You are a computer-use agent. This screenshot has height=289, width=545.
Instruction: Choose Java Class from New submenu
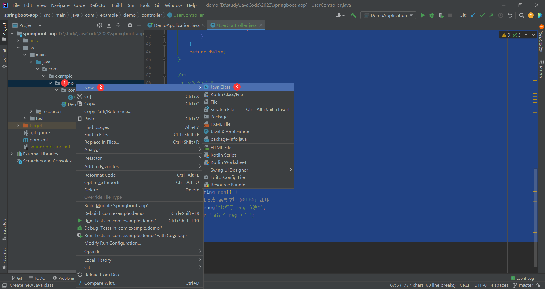pyautogui.click(x=248, y=87)
